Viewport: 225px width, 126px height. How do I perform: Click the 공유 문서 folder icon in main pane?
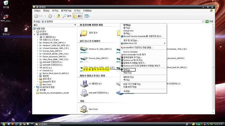click(x=84, y=34)
